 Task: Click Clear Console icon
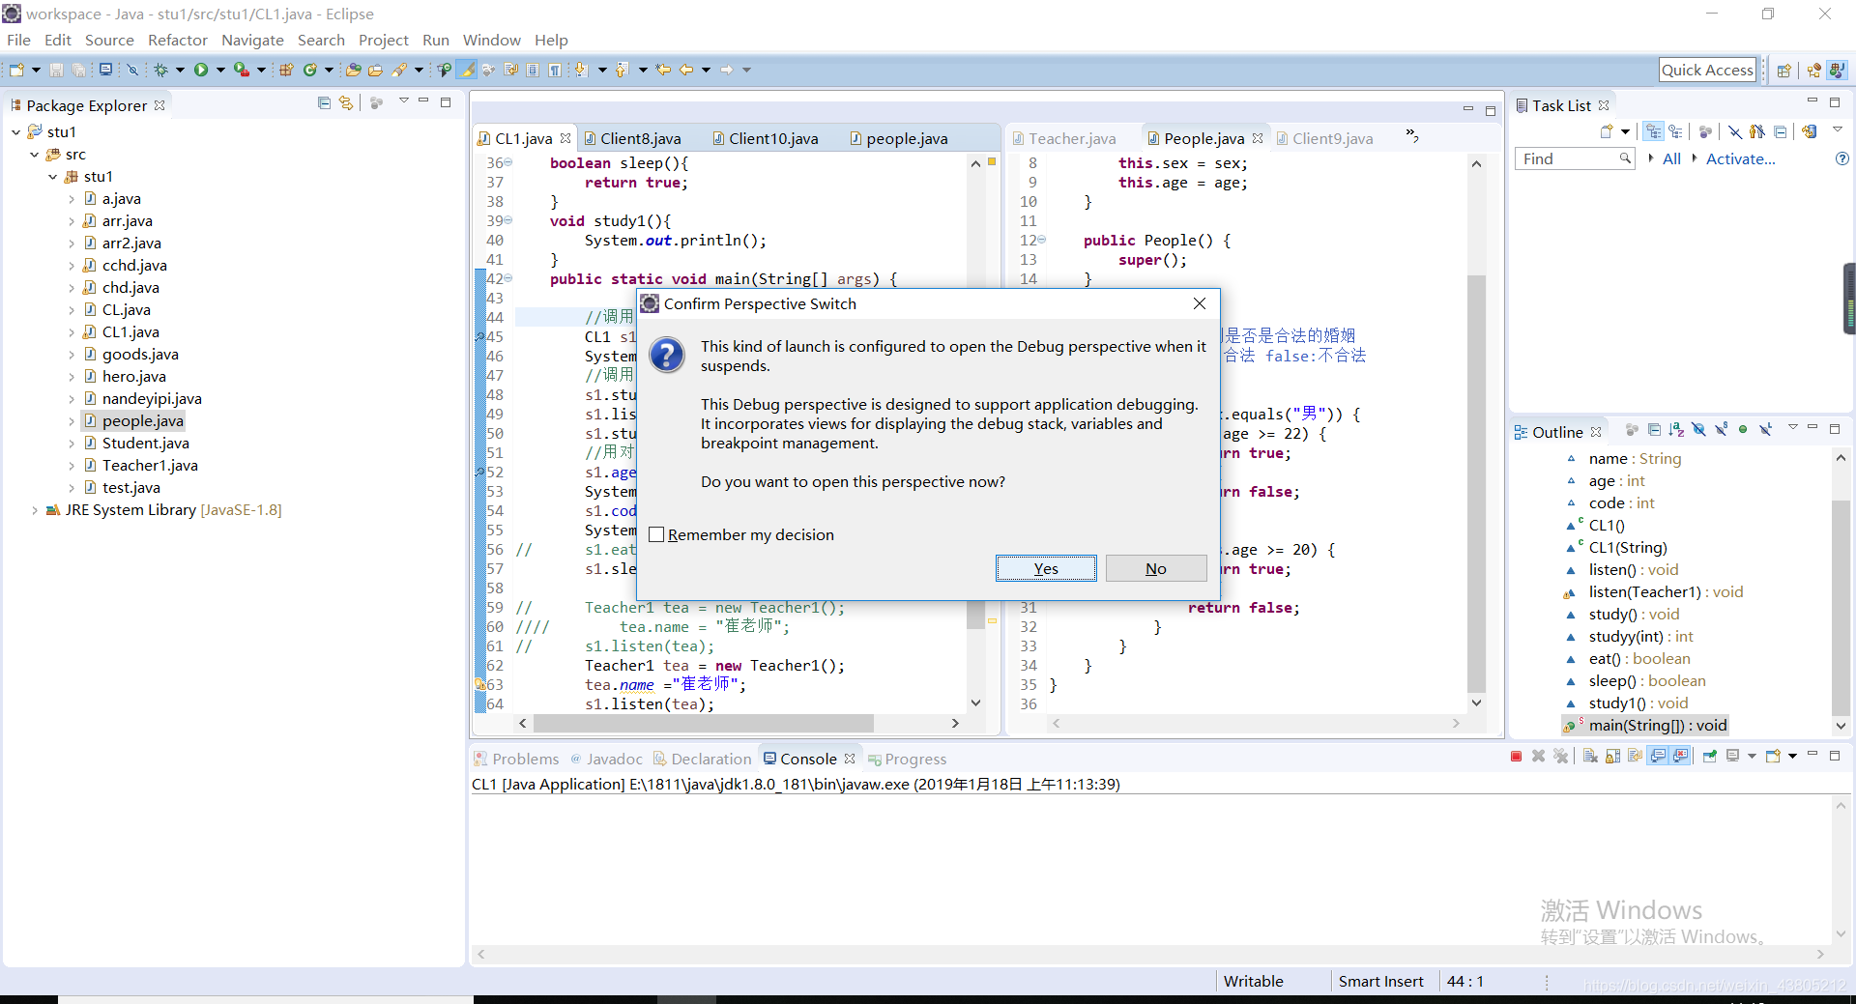coord(1590,756)
